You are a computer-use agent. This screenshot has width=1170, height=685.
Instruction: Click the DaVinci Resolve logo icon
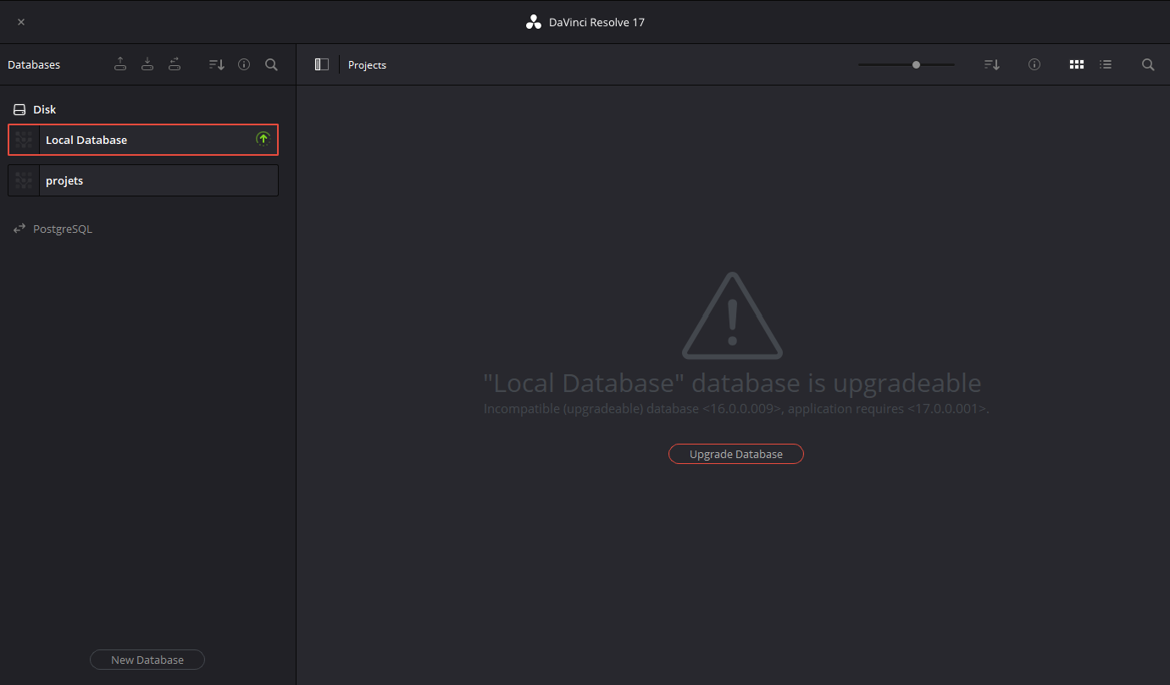(x=533, y=22)
